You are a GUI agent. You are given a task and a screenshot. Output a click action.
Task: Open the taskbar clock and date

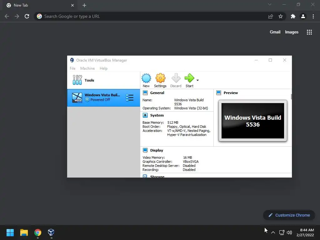point(305,232)
